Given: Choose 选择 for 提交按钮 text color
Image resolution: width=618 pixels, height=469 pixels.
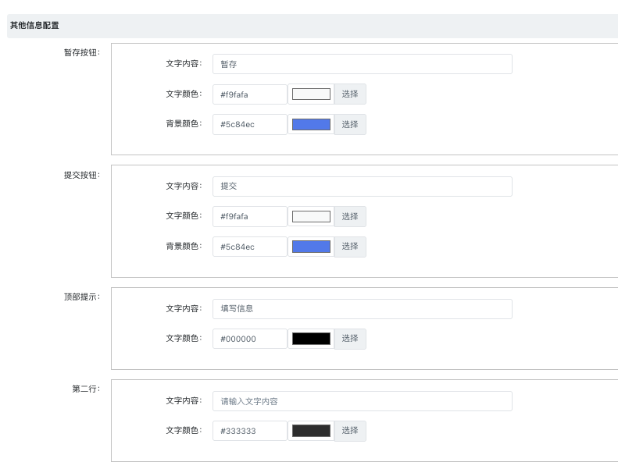Looking at the screenshot, I should (x=350, y=216).
